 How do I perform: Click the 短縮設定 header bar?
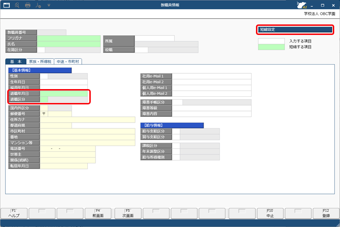point(295,30)
